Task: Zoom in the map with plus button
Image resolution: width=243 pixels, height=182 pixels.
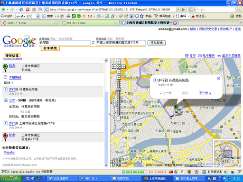Action: coord(119,77)
